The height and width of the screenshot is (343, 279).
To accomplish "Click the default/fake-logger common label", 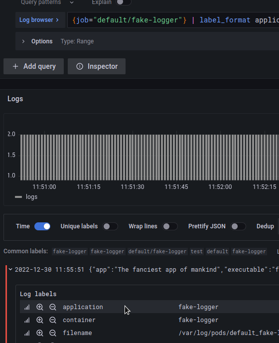I will pyautogui.click(x=157, y=252).
